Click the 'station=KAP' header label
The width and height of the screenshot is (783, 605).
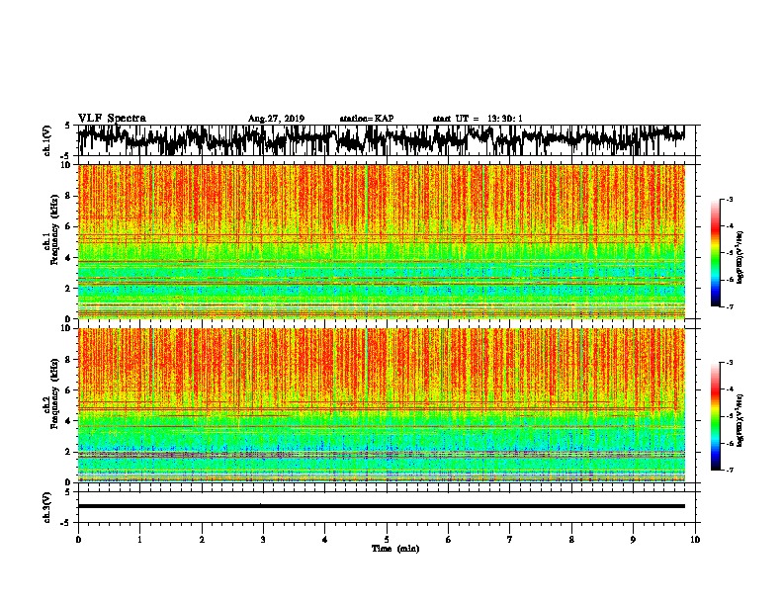tap(367, 119)
